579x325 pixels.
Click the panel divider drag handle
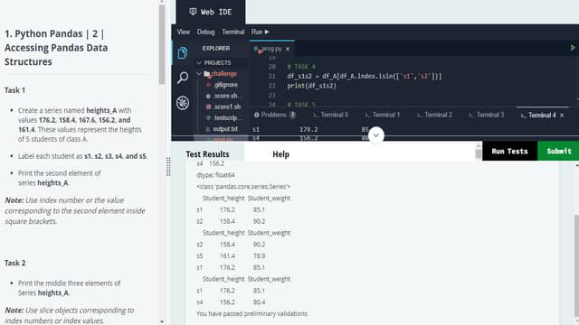pos(168,167)
